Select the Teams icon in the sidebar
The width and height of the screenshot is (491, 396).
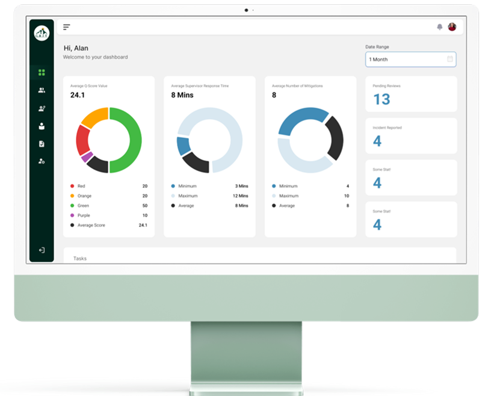(x=42, y=90)
